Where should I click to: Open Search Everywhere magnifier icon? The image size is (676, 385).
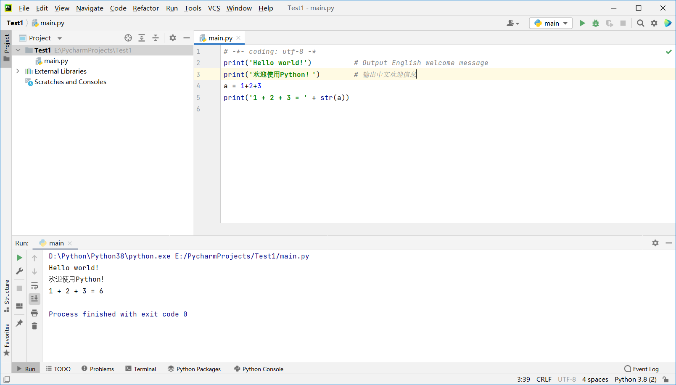coord(641,23)
